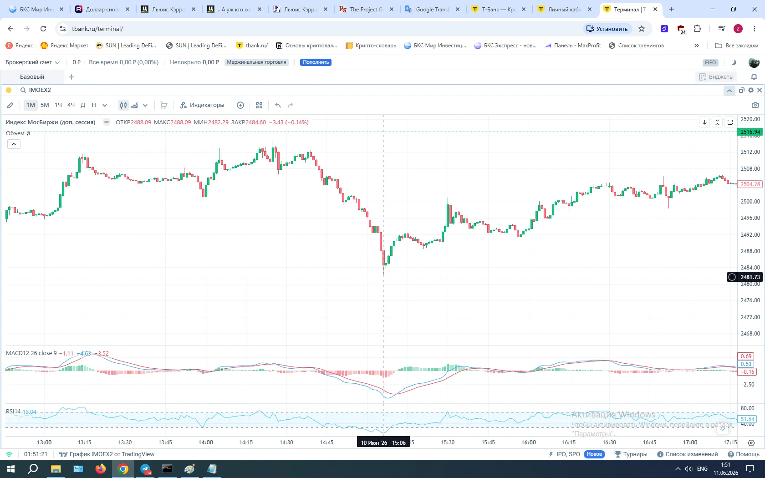The image size is (765, 478).
Task: Click the crosshair plus on price scale
Action: (732, 277)
